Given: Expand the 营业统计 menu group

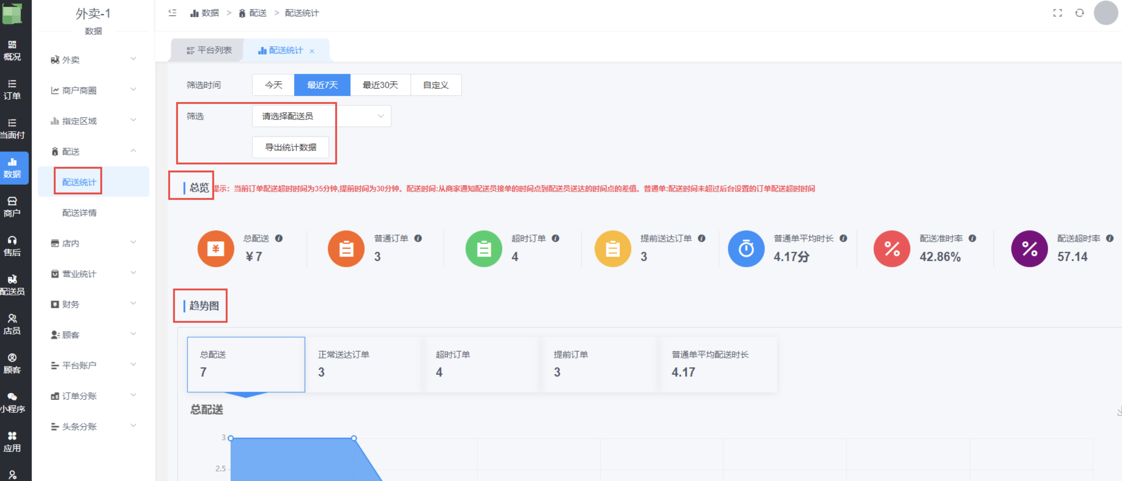Looking at the screenshot, I should point(93,273).
